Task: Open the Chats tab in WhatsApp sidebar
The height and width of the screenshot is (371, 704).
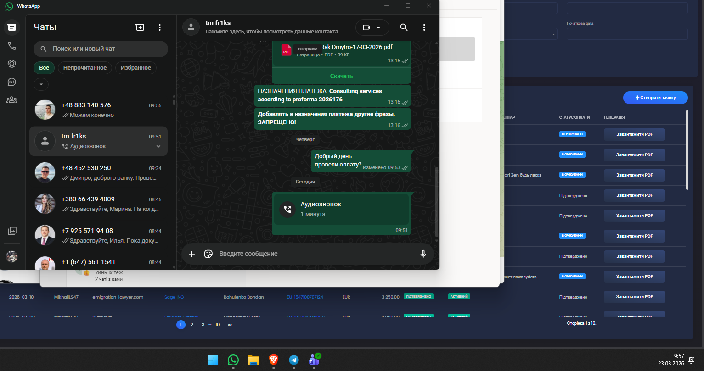Action: point(12,28)
